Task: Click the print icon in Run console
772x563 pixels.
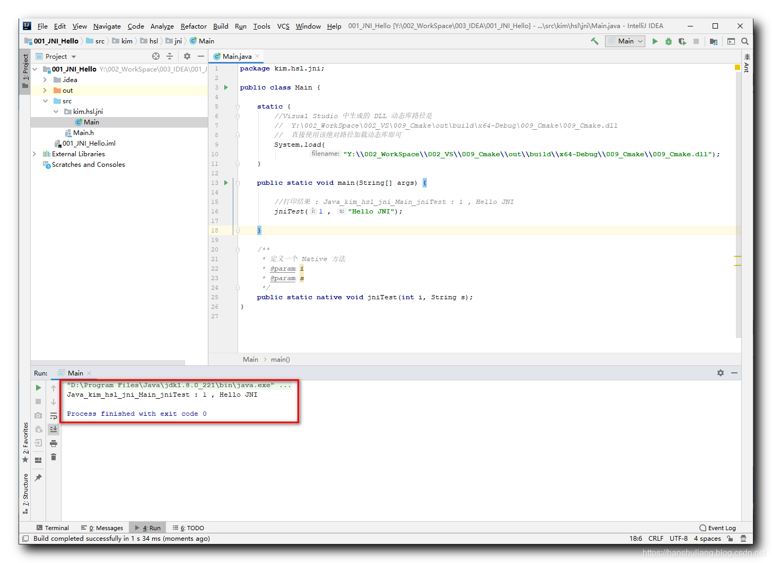Action: pos(54,443)
